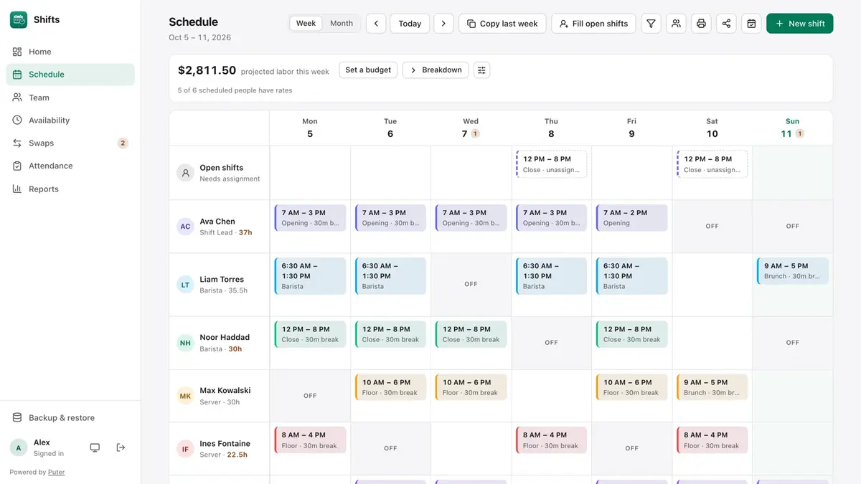The width and height of the screenshot is (861, 484).
Task: Open Noor Haddad's Wednesday Close shift
Action: coord(471,334)
